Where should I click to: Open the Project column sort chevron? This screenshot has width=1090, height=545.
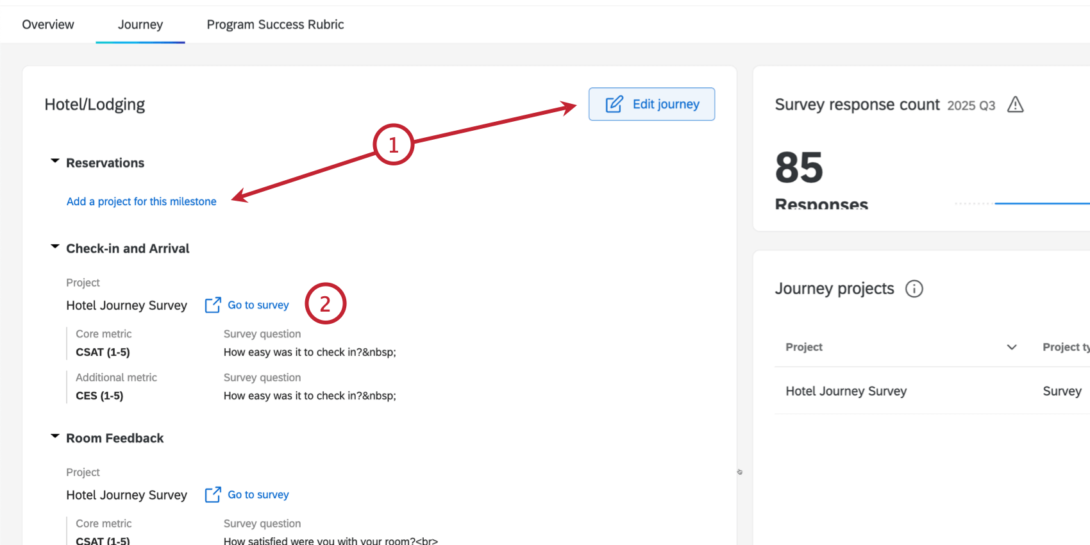[x=1012, y=347]
